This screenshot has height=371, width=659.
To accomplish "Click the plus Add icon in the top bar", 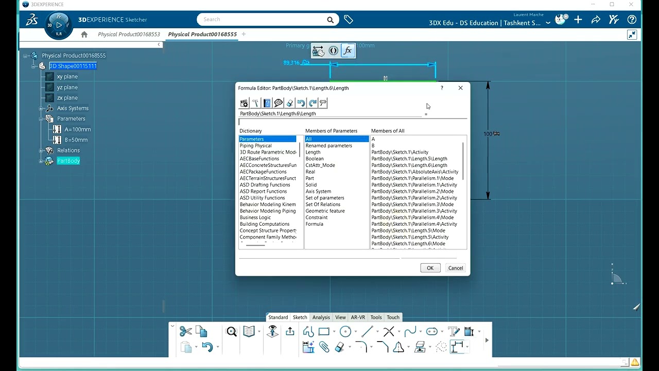I will [578, 20].
